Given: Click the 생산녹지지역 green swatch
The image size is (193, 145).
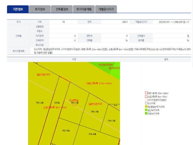Looking at the screenshot, I should click(x=146, y=110).
